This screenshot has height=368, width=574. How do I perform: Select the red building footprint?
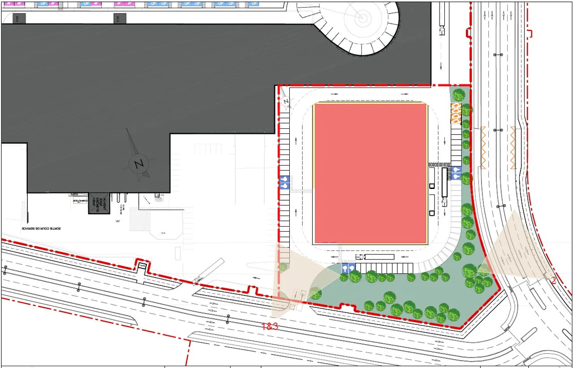click(x=370, y=174)
